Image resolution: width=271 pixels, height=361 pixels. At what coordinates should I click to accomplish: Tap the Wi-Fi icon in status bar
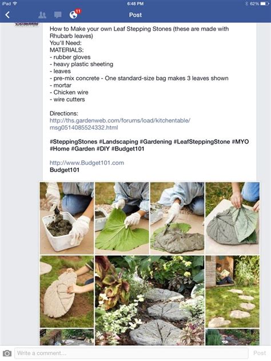pos(15,3)
